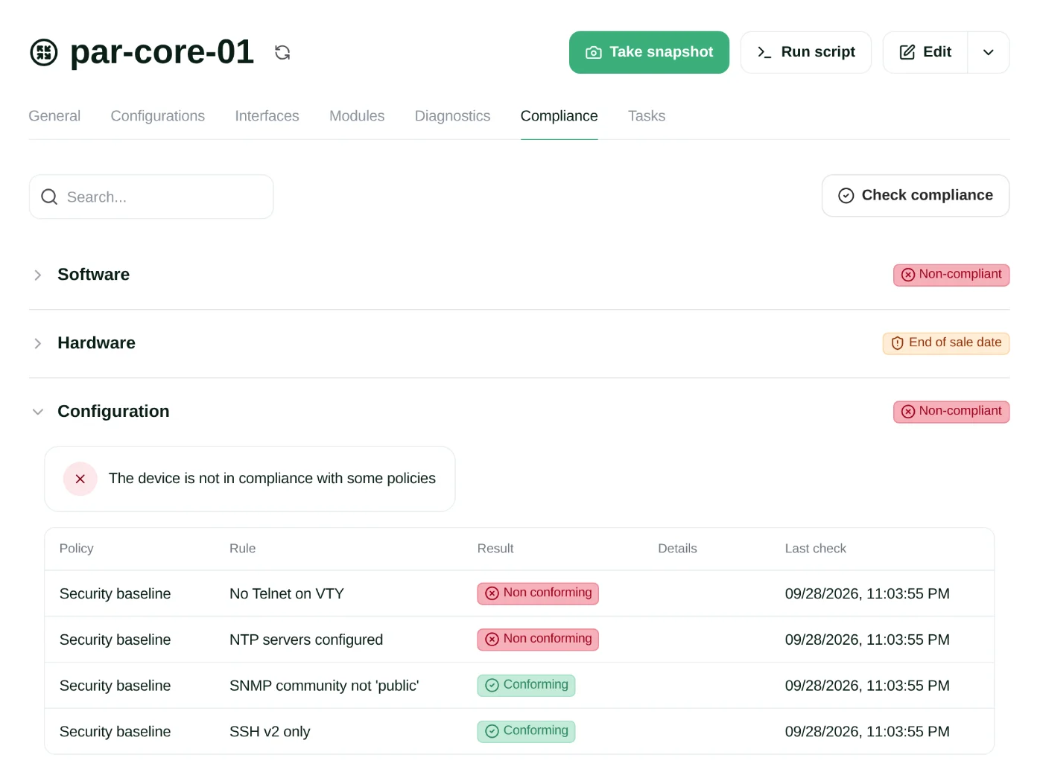Open the Run script action
Image resolution: width=1043 pixels, height=775 pixels.
pyautogui.click(x=805, y=52)
